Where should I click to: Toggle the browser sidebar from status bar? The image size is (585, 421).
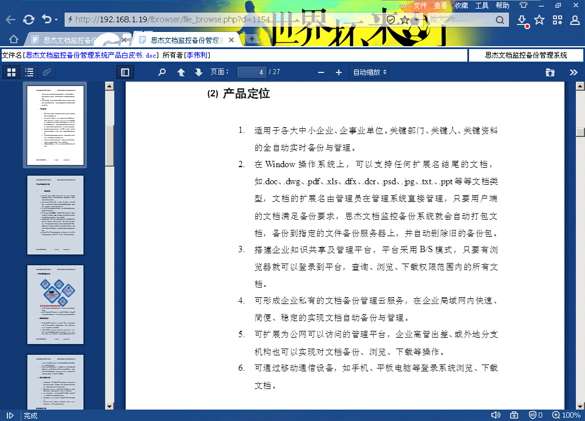point(10,415)
